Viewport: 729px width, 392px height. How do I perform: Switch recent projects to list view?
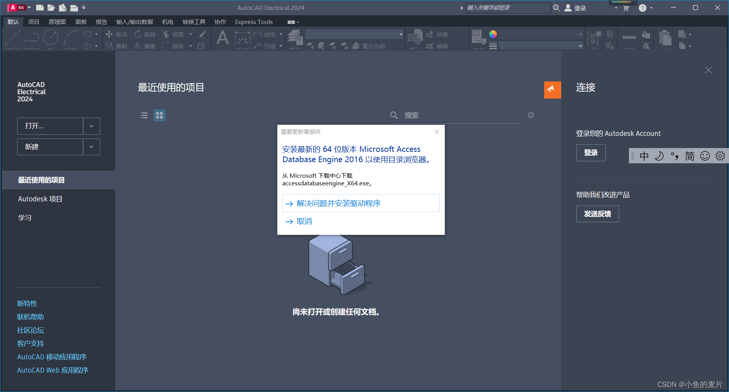[x=144, y=115]
